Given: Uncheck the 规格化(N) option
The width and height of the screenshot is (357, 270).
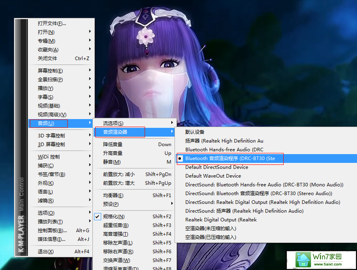Looking at the screenshot, I should point(135,217).
